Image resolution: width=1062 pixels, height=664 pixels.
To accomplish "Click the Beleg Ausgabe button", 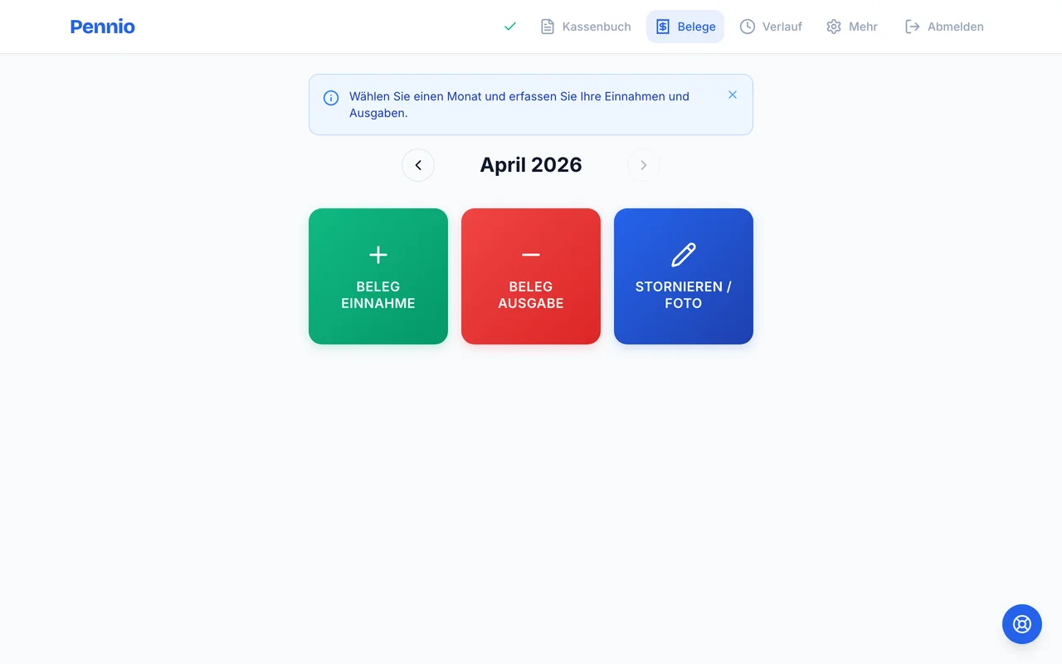I will click(x=530, y=276).
